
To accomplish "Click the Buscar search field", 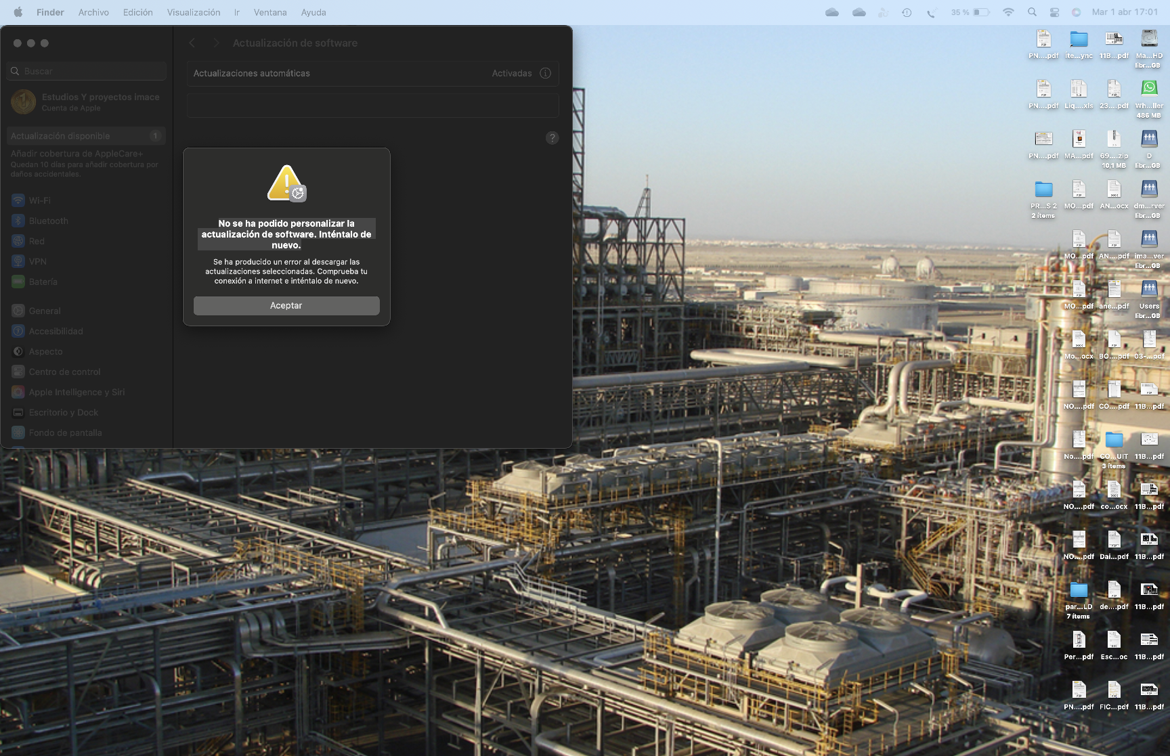I will (x=87, y=71).
